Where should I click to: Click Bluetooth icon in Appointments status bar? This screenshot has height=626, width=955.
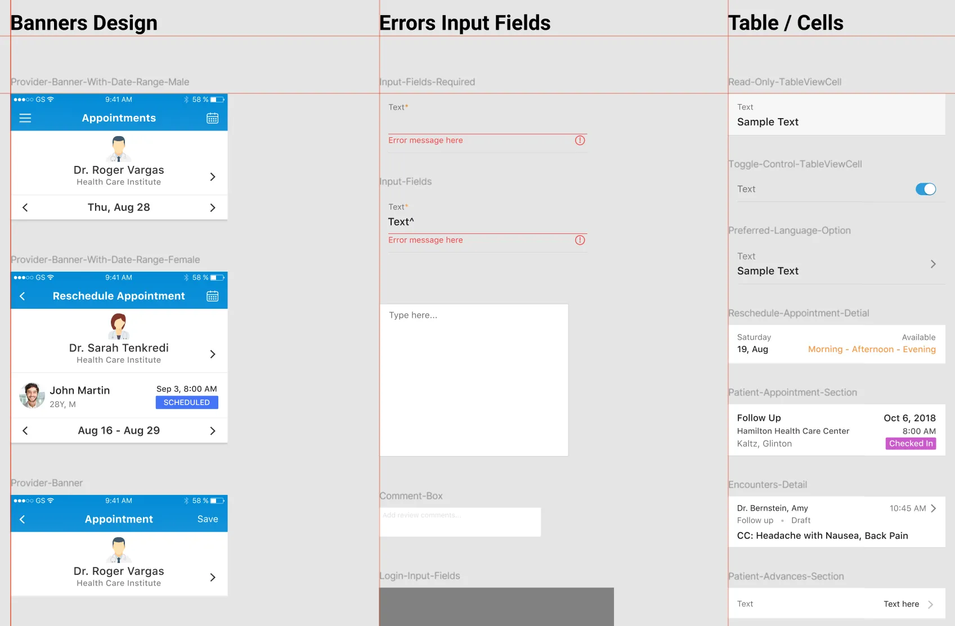[x=186, y=100]
